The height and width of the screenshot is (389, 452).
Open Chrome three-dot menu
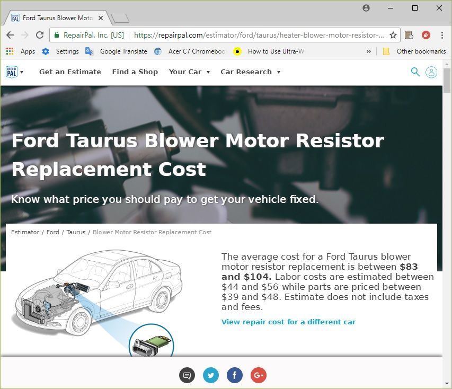442,35
